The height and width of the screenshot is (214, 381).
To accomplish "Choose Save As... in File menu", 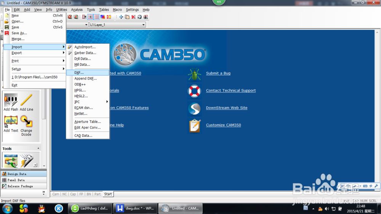I will pos(35,33).
